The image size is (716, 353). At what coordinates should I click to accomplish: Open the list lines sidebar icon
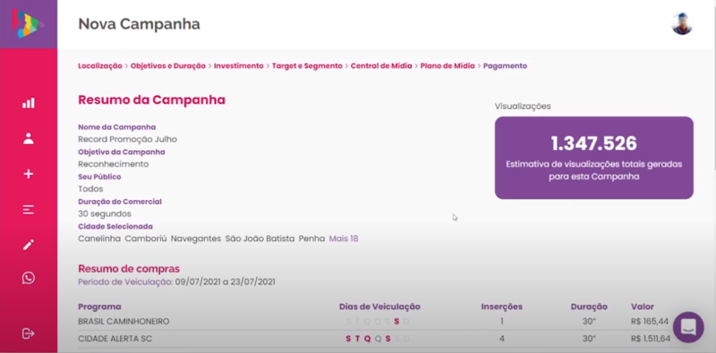tap(29, 210)
